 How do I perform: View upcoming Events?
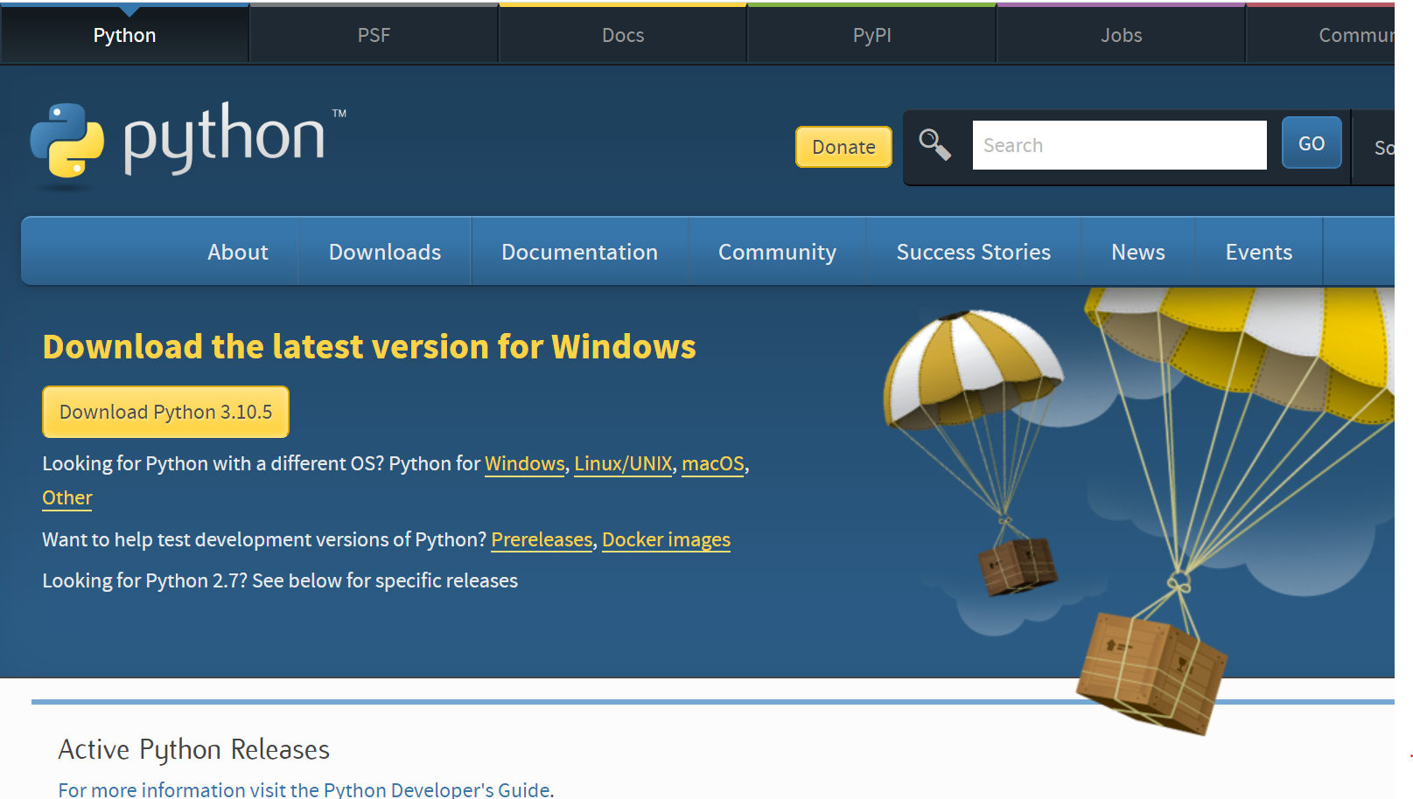[1259, 252]
